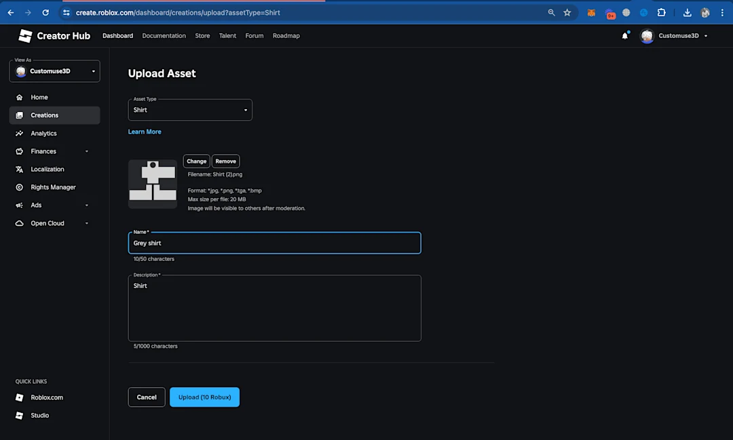
Task: Click the shirt template thumbnail
Action: tap(153, 184)
